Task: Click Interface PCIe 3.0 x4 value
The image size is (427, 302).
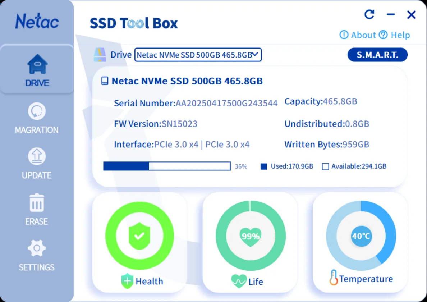Action: [x=202, y=144]
